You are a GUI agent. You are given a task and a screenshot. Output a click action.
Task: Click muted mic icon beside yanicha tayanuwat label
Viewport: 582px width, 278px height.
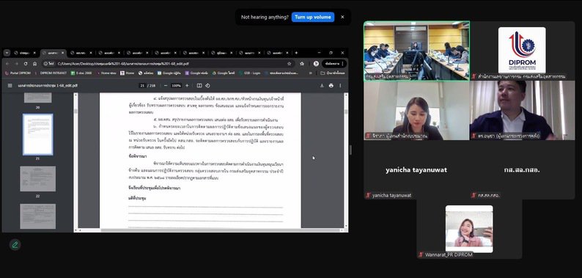[x=368, y=196]
